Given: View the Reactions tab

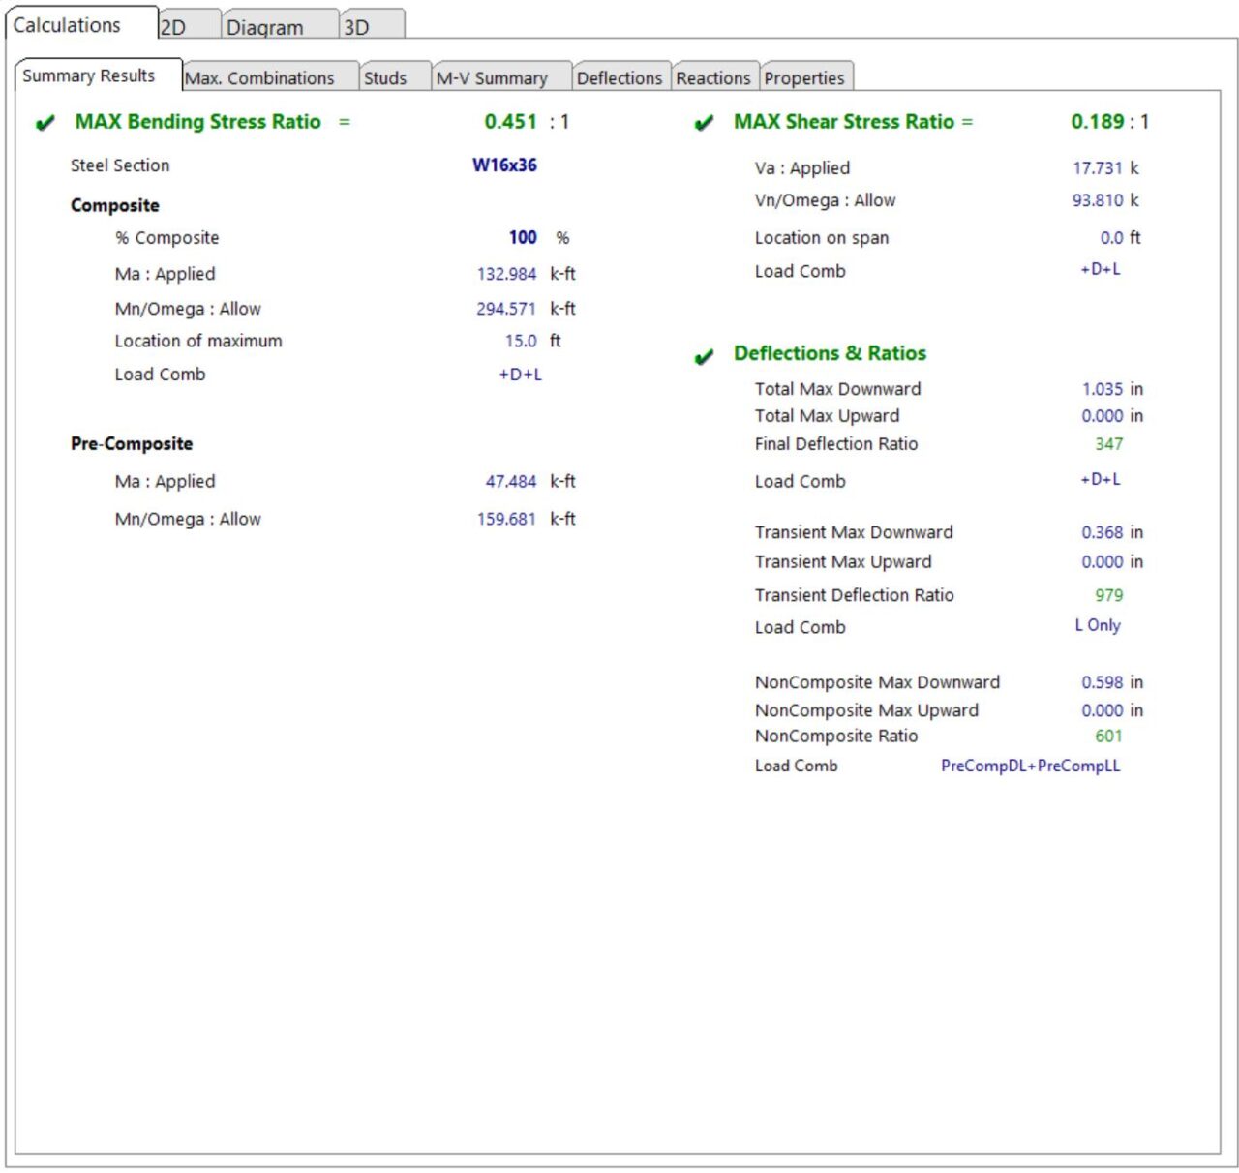Looking at the screenshot, I should [713, 77].
